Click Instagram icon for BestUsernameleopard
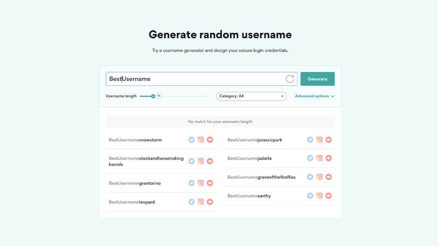The width and height of the screenshot is (438, 246). click(x=201, y=202)
